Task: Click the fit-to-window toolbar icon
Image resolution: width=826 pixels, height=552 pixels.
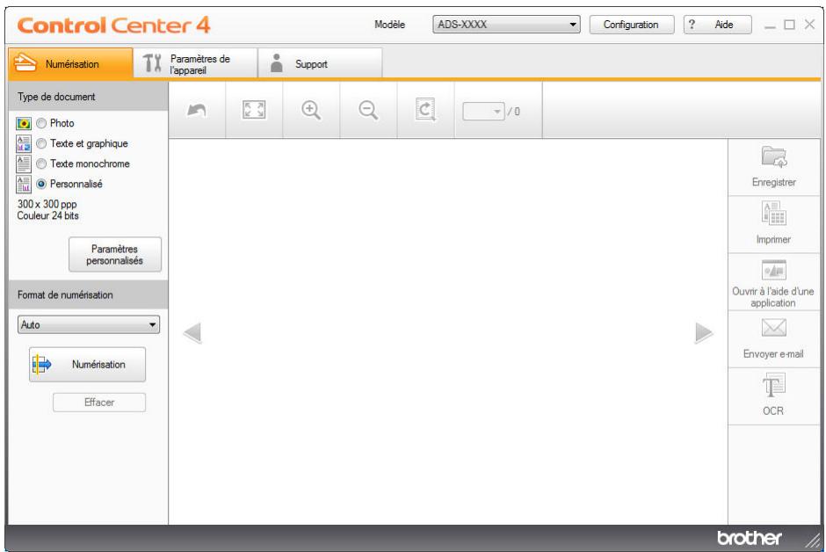Action: point(254,110)
